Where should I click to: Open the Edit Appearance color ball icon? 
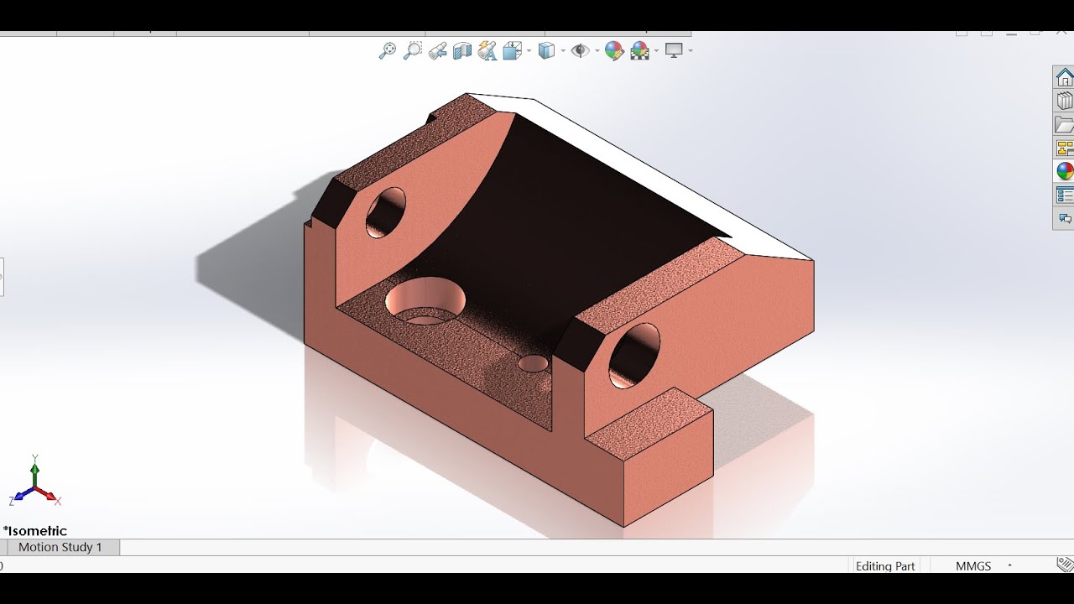614,51
